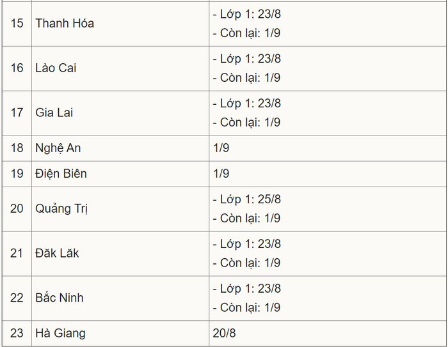Select row number 23 index cell
The image size is (448, 347).
pyautogui.click(x=17, y=333)
